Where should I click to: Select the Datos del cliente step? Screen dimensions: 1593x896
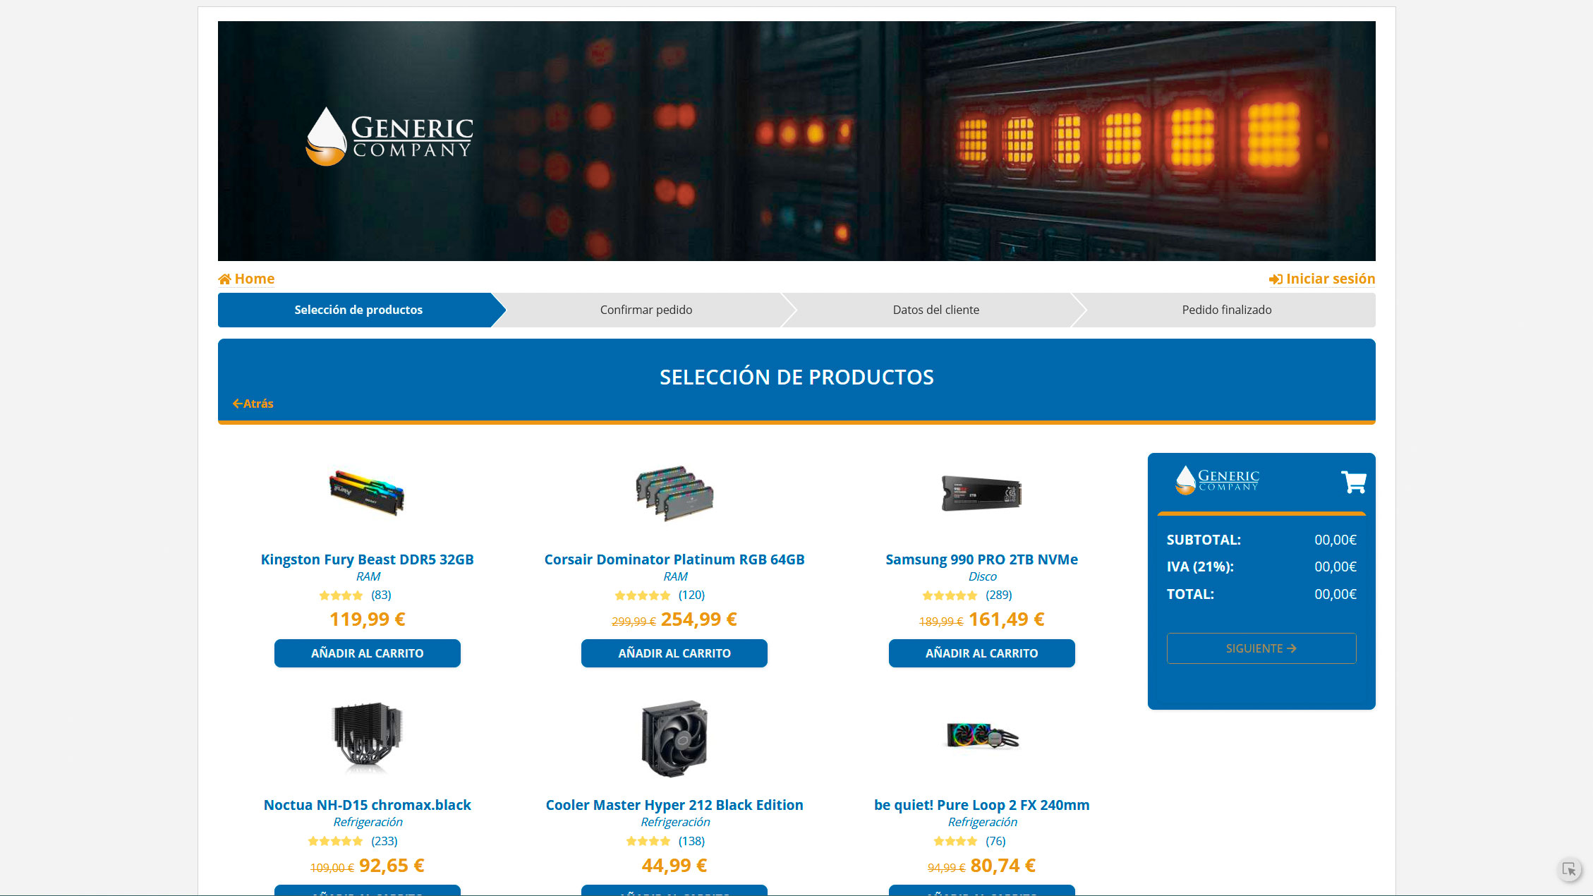(x=936, y=310)
